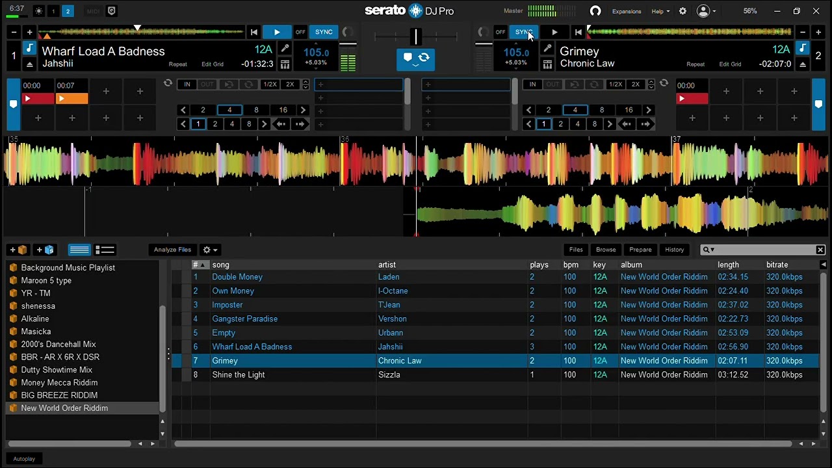Open microphone/tempo tap on deck 1
Viewport: 832px width, 468px height.
click(285, 49)
